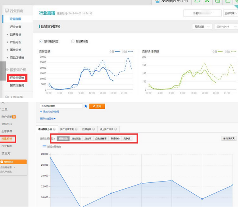The image size is (238, 209).
Task: Toggle 今日 legend in 支付金额 chart
Action: [115, 52]
